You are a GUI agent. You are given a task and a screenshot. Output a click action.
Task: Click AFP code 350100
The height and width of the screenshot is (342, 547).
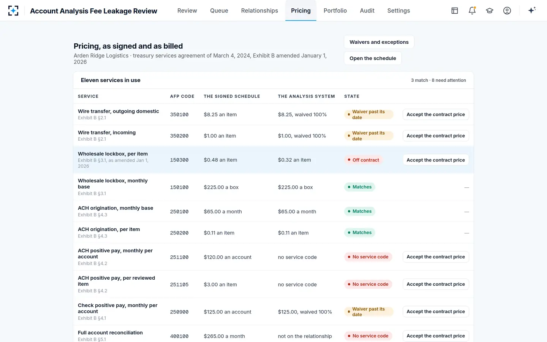(x=179, y=115)
